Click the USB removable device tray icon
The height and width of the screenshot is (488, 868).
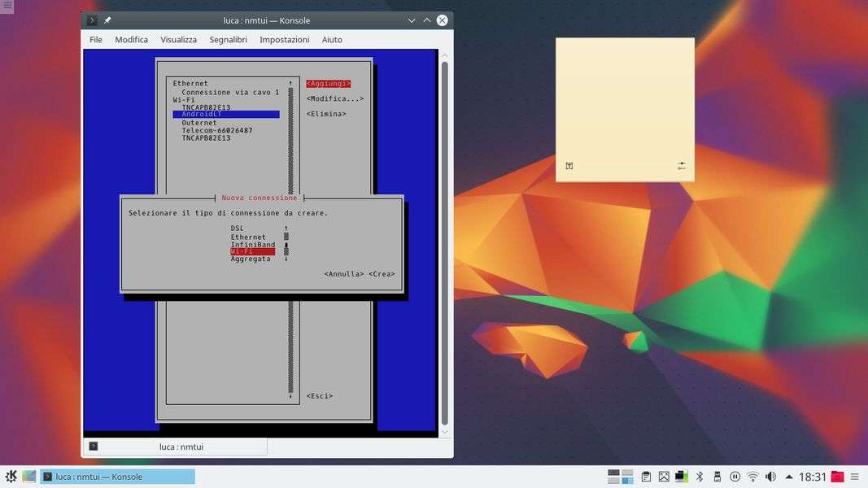pos(718,477)
